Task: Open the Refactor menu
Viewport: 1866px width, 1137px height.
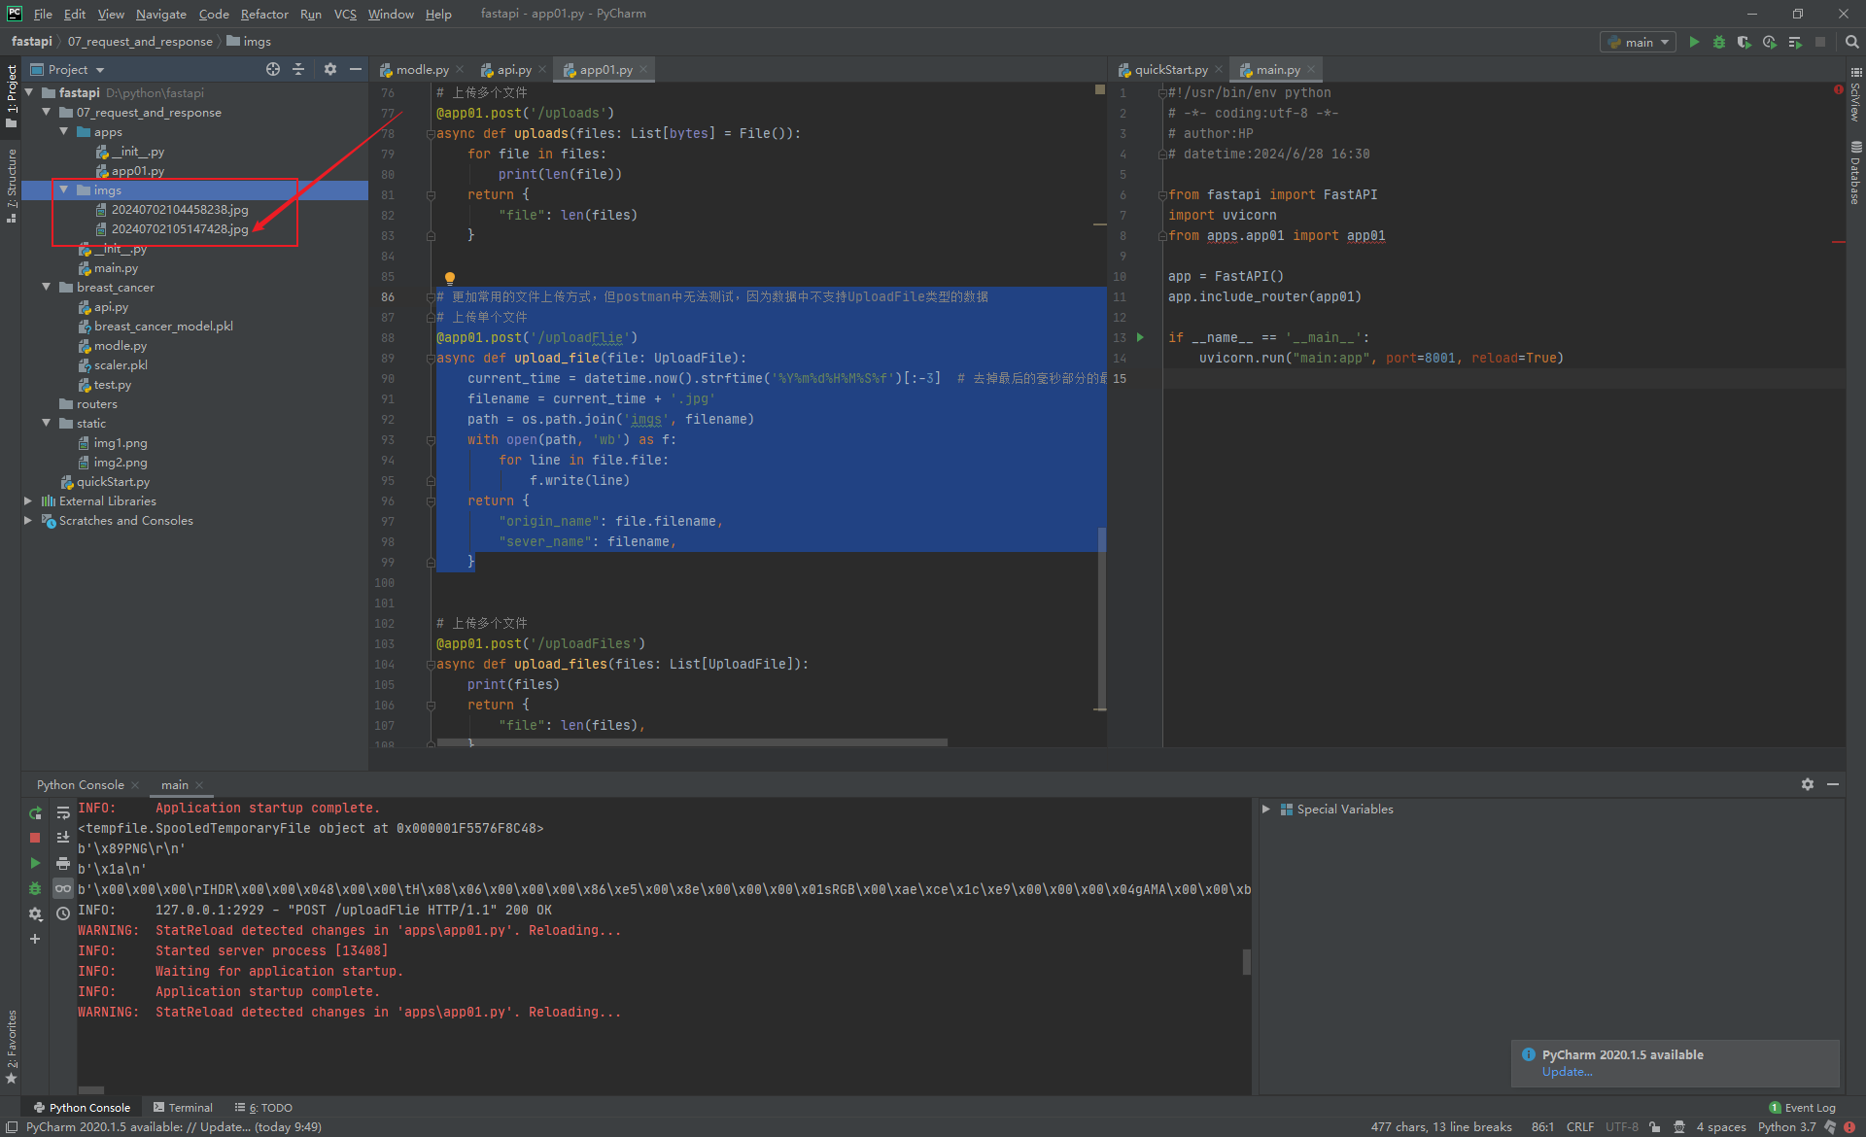Action: point(264,14)
